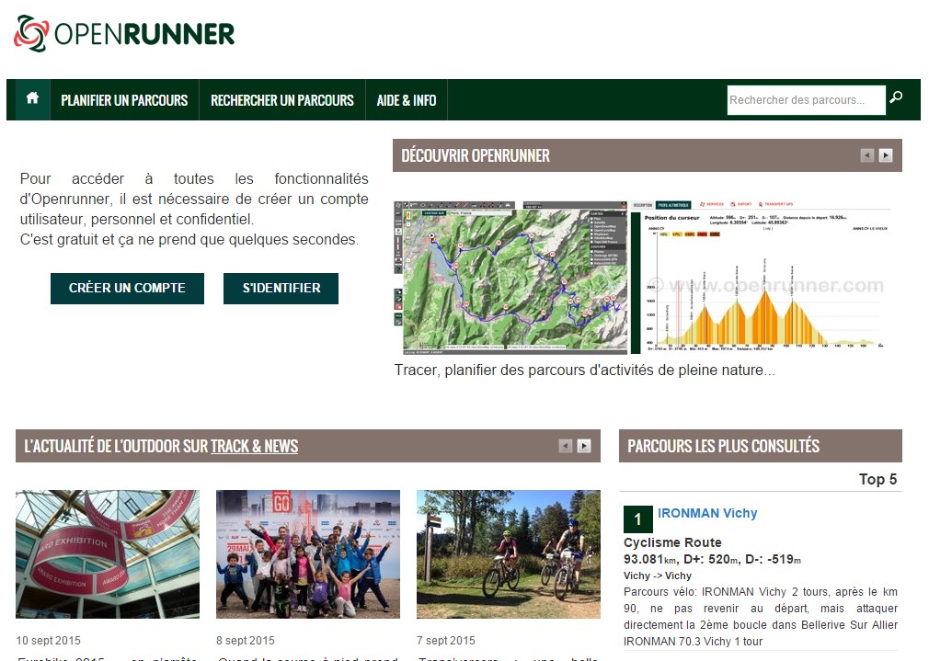Open the mountain bikers news thumbnail

pyautogui.click(x=508, y=553)
